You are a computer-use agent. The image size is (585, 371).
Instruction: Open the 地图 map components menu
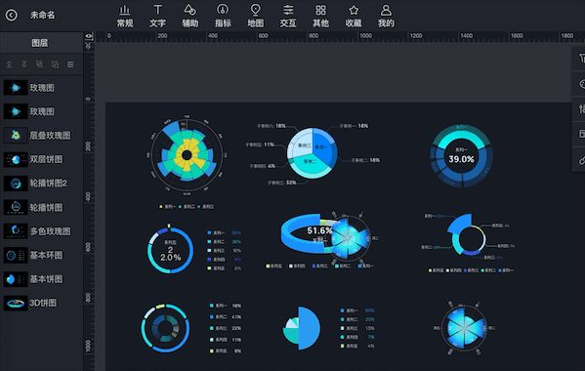tap(256, 16)
